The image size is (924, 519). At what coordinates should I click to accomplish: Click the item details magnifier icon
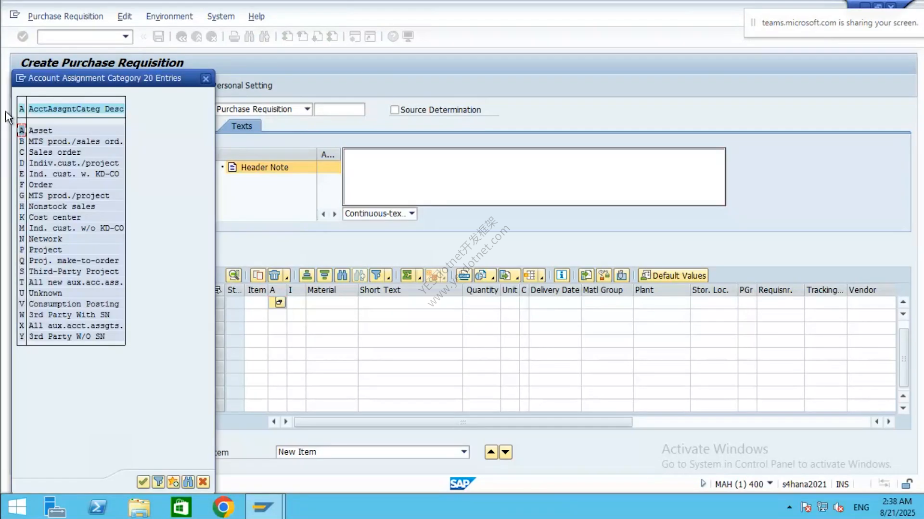tap(234, 275)
